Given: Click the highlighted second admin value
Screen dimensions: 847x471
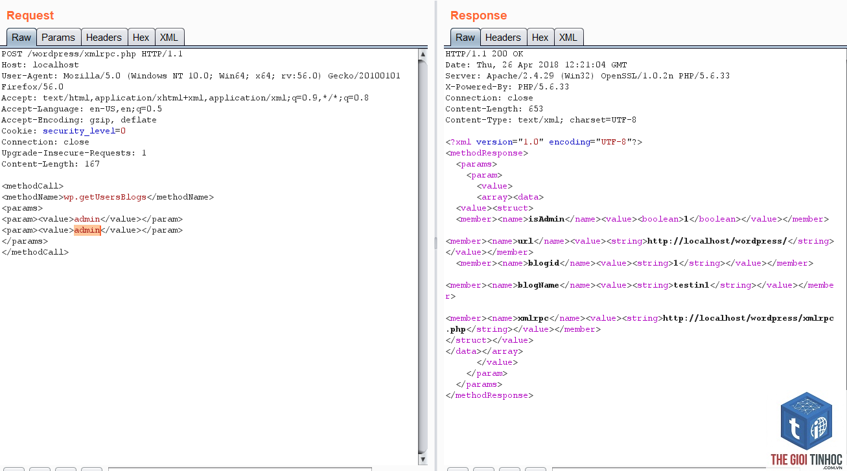Looking at the screenshot, I should 87,230.
